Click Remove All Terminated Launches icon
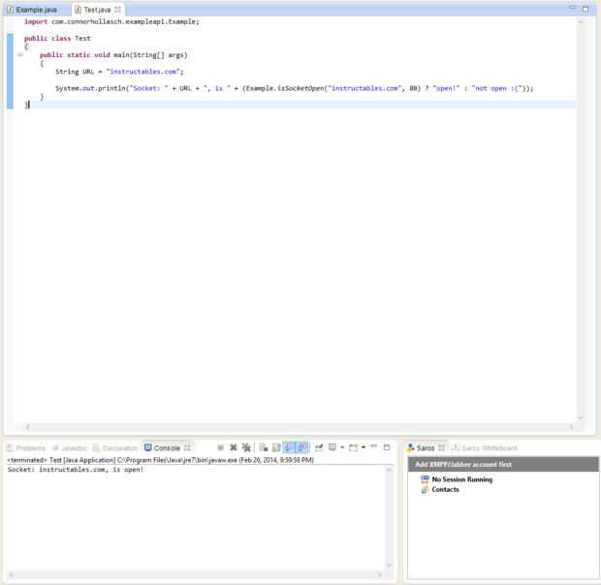The height and width of the screenshot is (585, 601). point(246,447)
